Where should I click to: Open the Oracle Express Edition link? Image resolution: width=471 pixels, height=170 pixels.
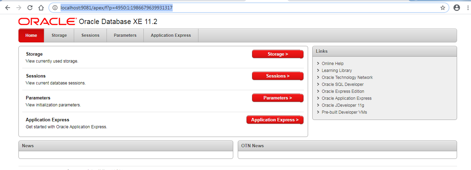pos(343,91)
